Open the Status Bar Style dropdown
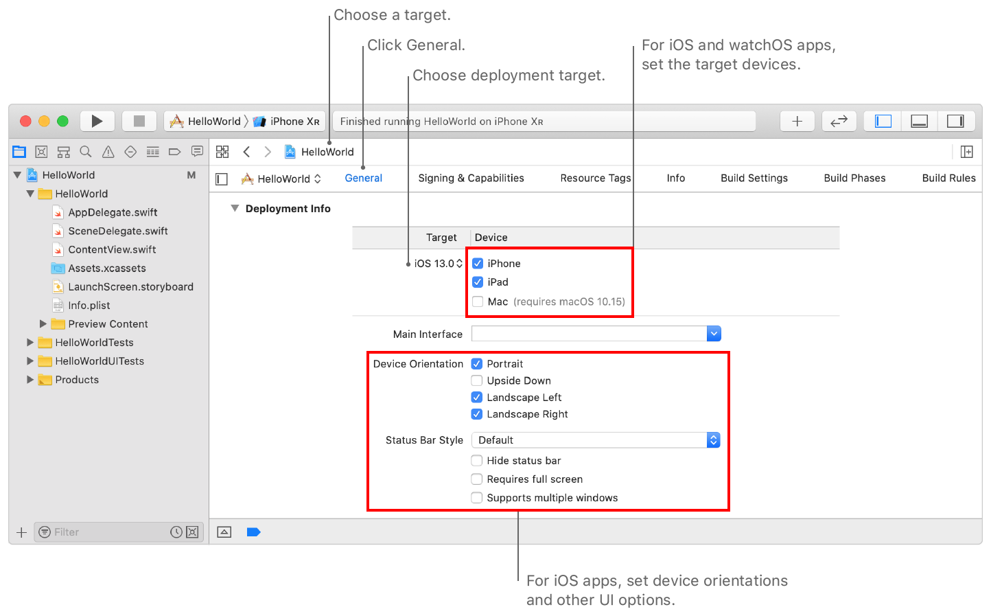 tap(596, 440)
